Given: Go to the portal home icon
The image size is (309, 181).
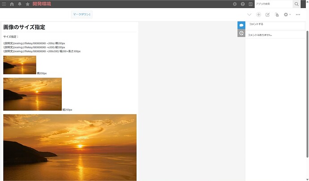Looking at the screenshot, I should (12, 4).
